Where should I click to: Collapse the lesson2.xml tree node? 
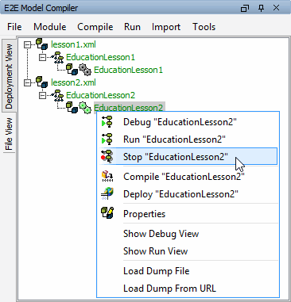pos(27,82)
